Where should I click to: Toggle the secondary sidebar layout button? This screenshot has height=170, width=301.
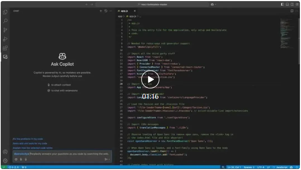[292, 4]
